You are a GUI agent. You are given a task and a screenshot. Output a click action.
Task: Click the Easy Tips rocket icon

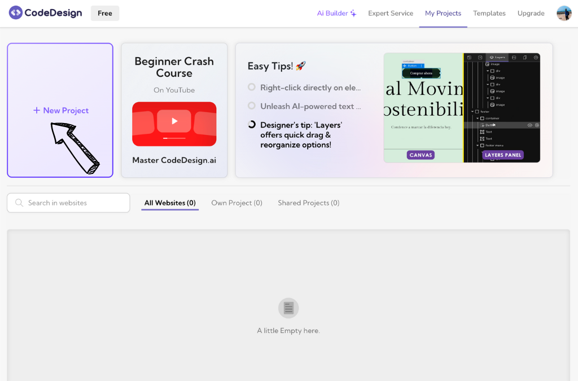coord(301,66)
